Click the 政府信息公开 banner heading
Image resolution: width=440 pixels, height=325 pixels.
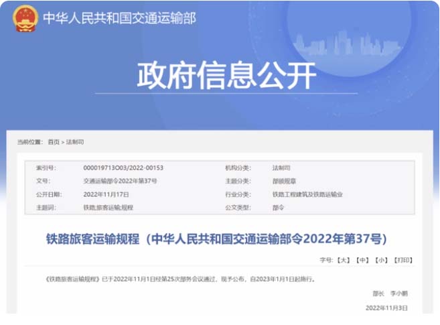pyautogui.click(x=226, y=76)
